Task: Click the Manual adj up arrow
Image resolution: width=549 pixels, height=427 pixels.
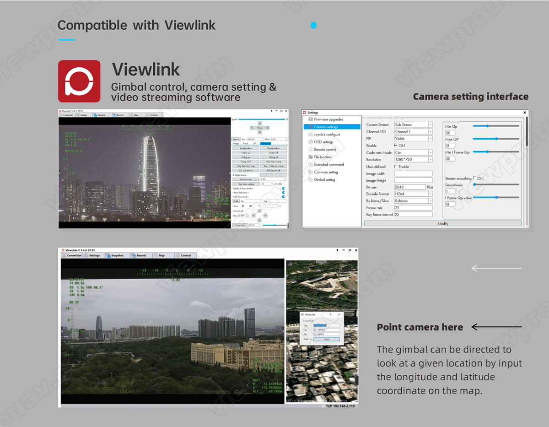Action: [259, 211]
